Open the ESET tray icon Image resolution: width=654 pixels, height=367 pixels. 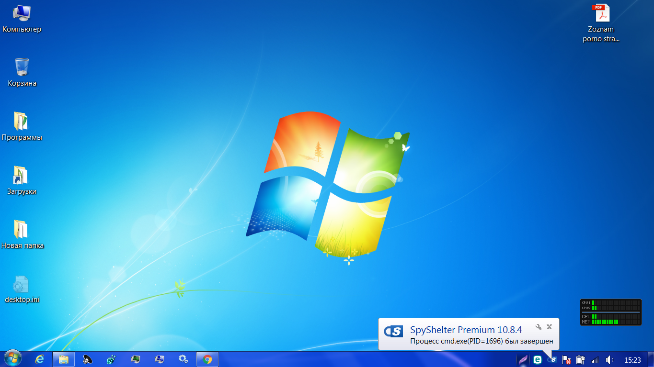[538, 359]
